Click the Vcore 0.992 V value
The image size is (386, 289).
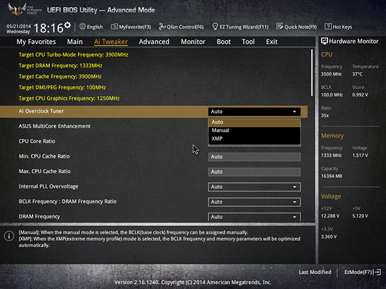[x=360, y=94]
